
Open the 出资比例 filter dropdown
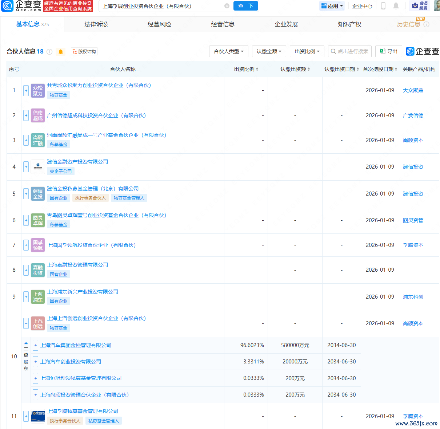click(x=307, y=51)
